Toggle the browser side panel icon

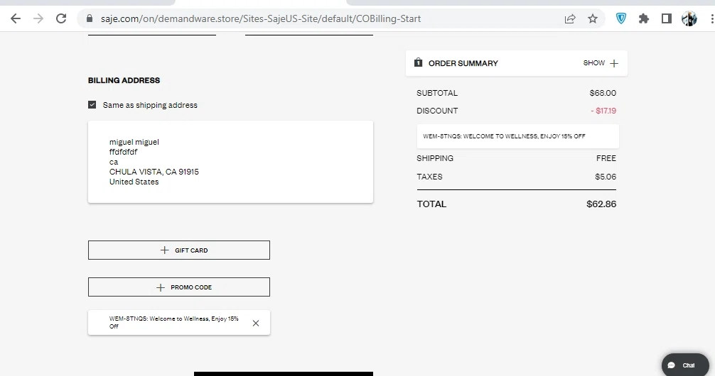pyautogui.click(x=666, y=18)
